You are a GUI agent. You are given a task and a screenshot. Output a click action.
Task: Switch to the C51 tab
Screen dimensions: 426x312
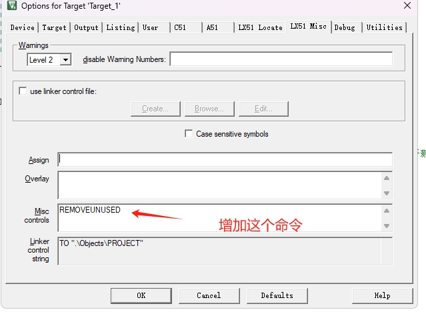click(x=187, y=27)
